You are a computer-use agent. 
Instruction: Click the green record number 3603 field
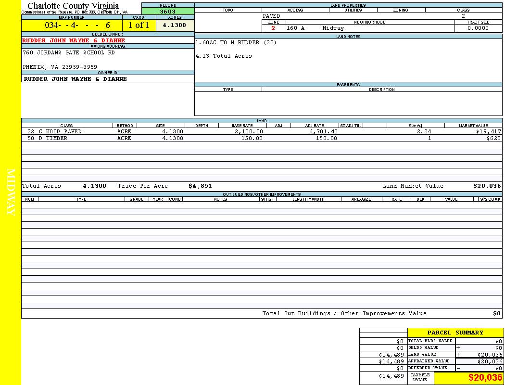click(x=168, y=12)
